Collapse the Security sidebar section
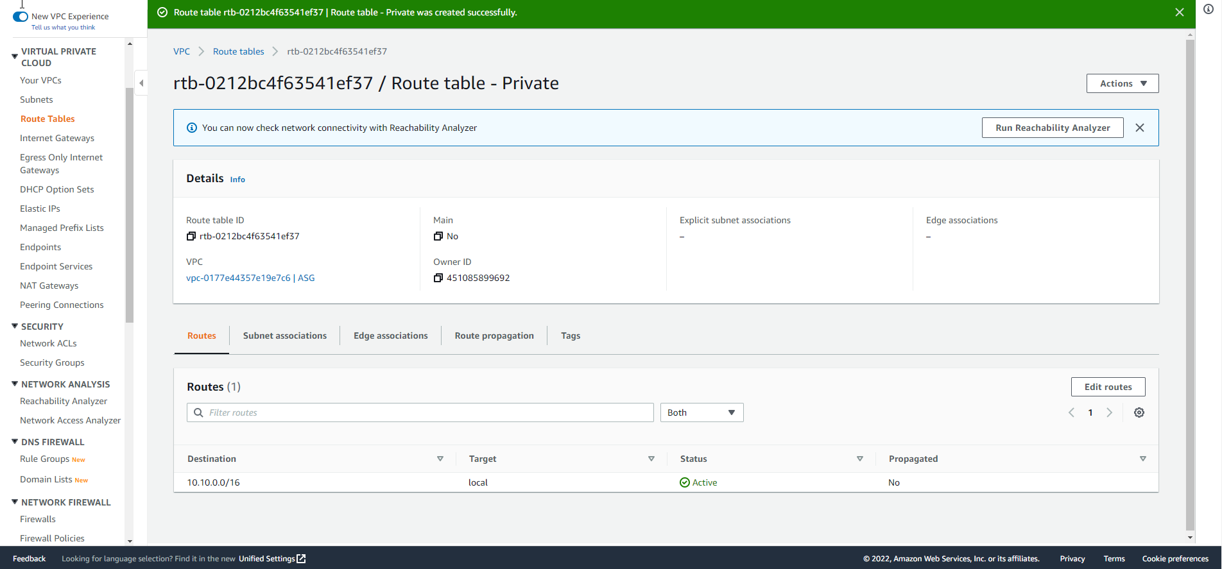Screen dimensions: 1222x569 coord(15,326)
